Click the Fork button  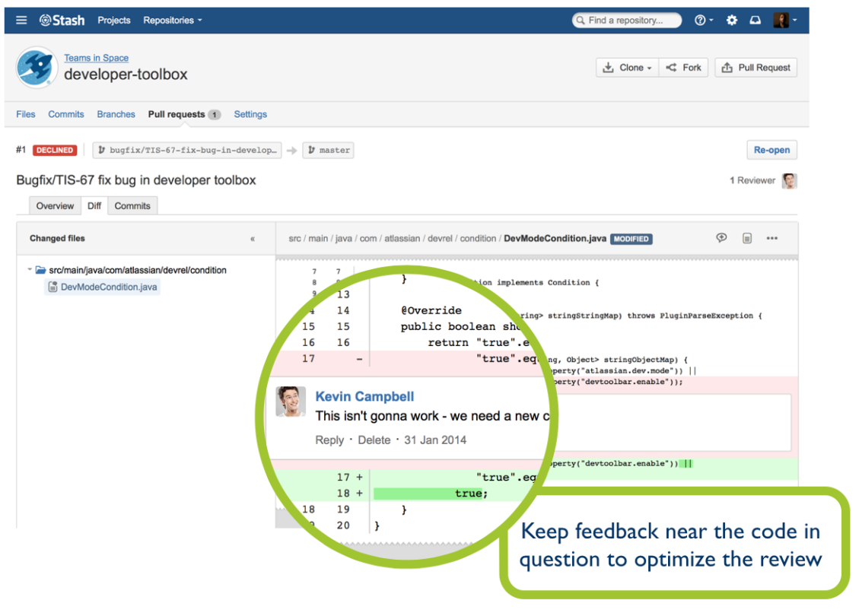[684, 68]
